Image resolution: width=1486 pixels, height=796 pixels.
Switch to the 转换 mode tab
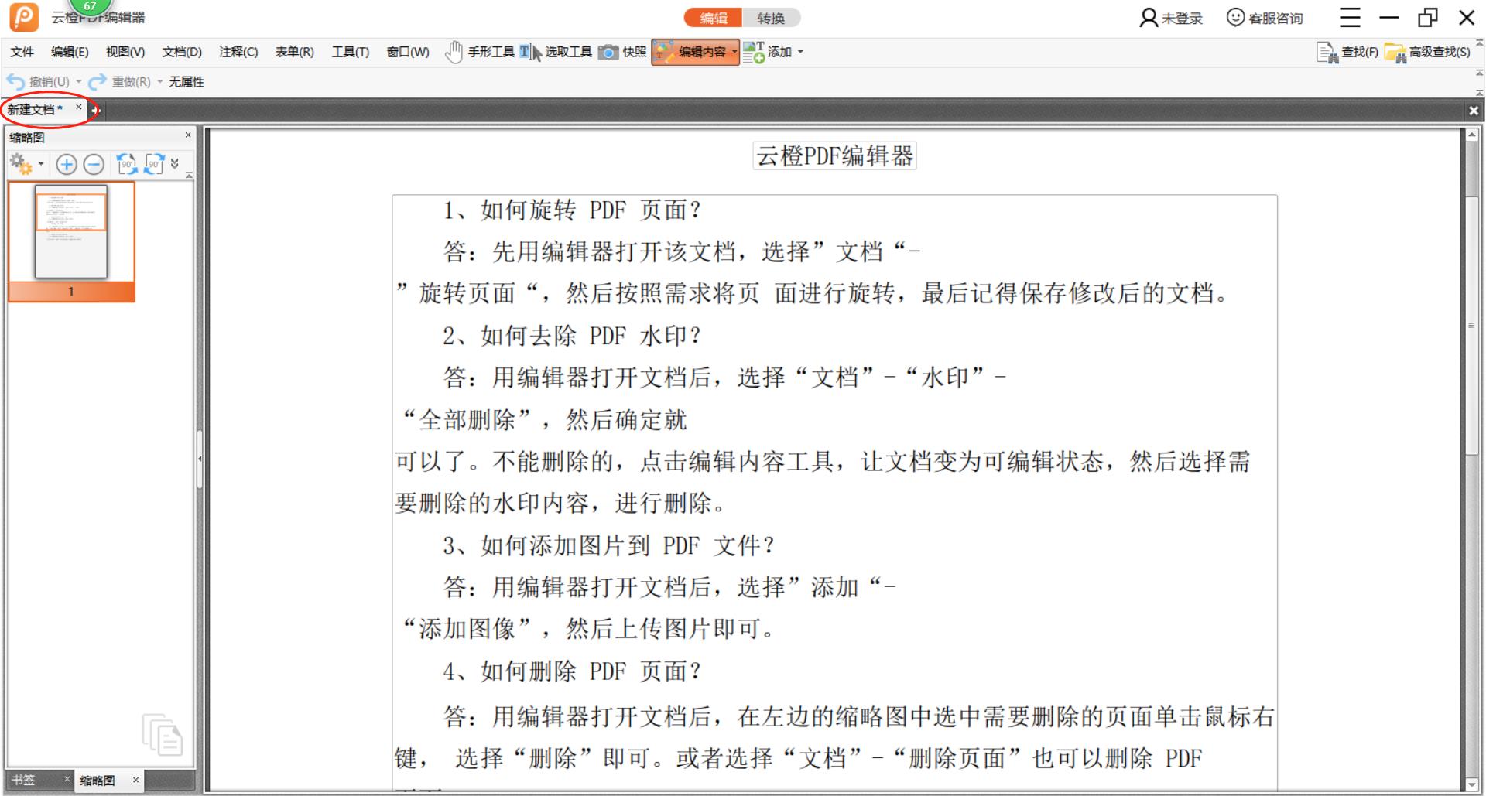tap(772, 18)
